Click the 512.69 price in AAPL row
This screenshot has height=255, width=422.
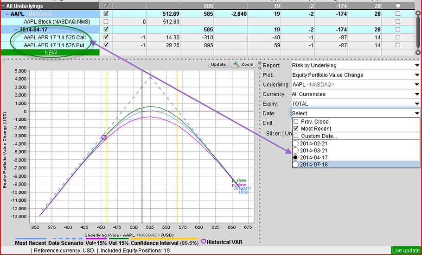tap(171, 14)
